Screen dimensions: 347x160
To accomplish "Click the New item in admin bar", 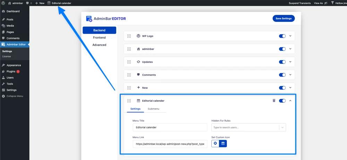I will point(40,3).
